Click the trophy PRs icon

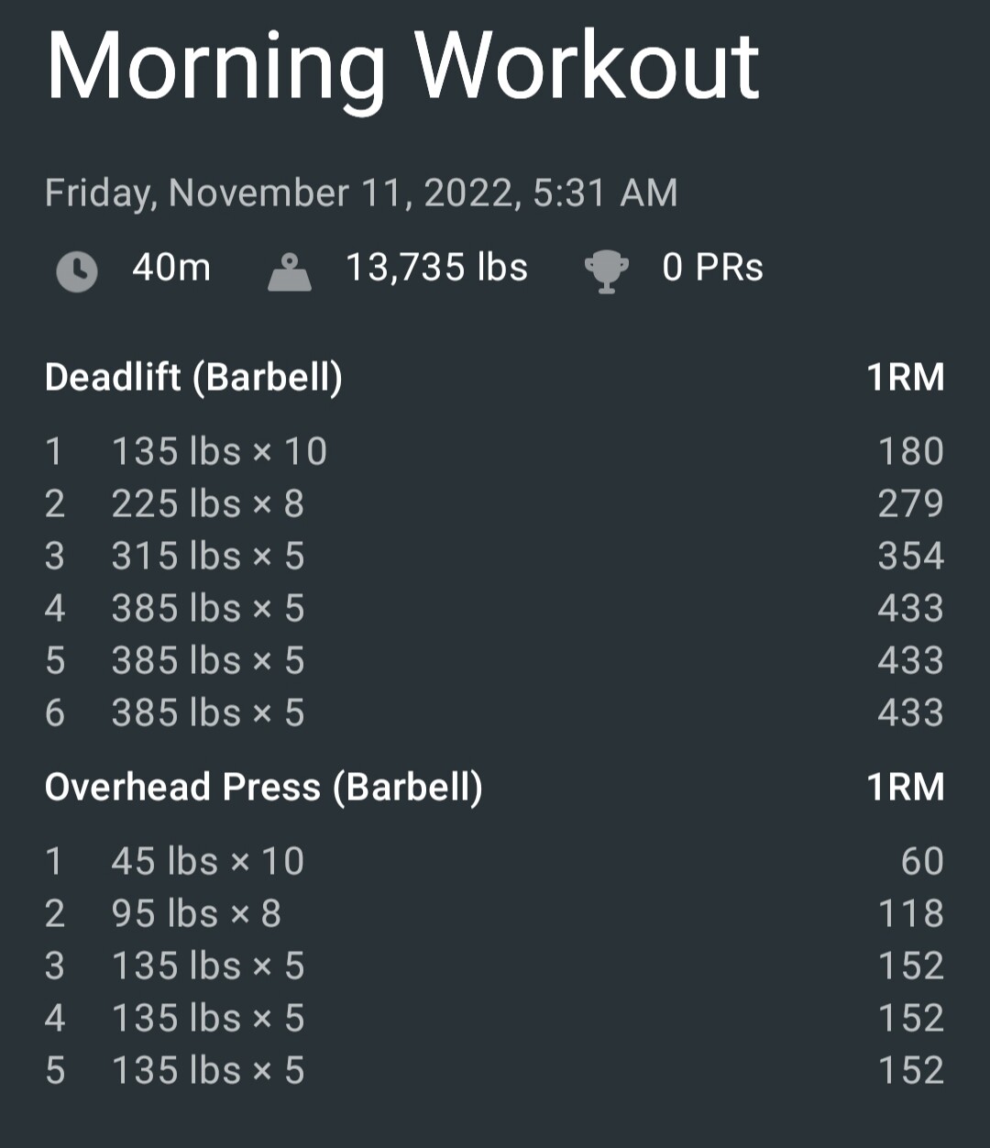(x=606, y=271)
